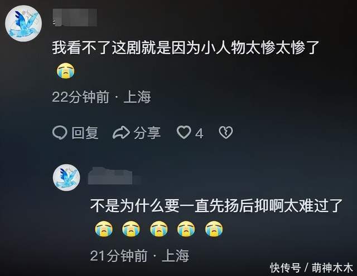This screenshot has height=276, width=357.
Task: Click the comment text about 小人物太惨
Action: 186,48
